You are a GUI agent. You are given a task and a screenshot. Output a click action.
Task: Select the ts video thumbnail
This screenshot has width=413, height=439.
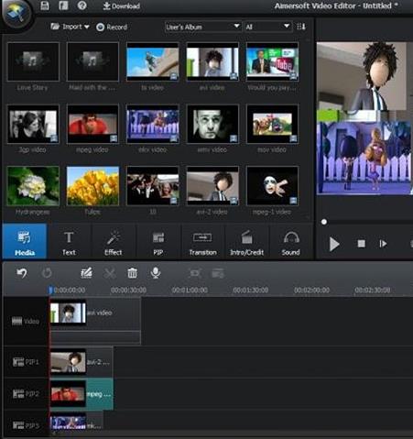pyautogui.click(x=153, y=61)
